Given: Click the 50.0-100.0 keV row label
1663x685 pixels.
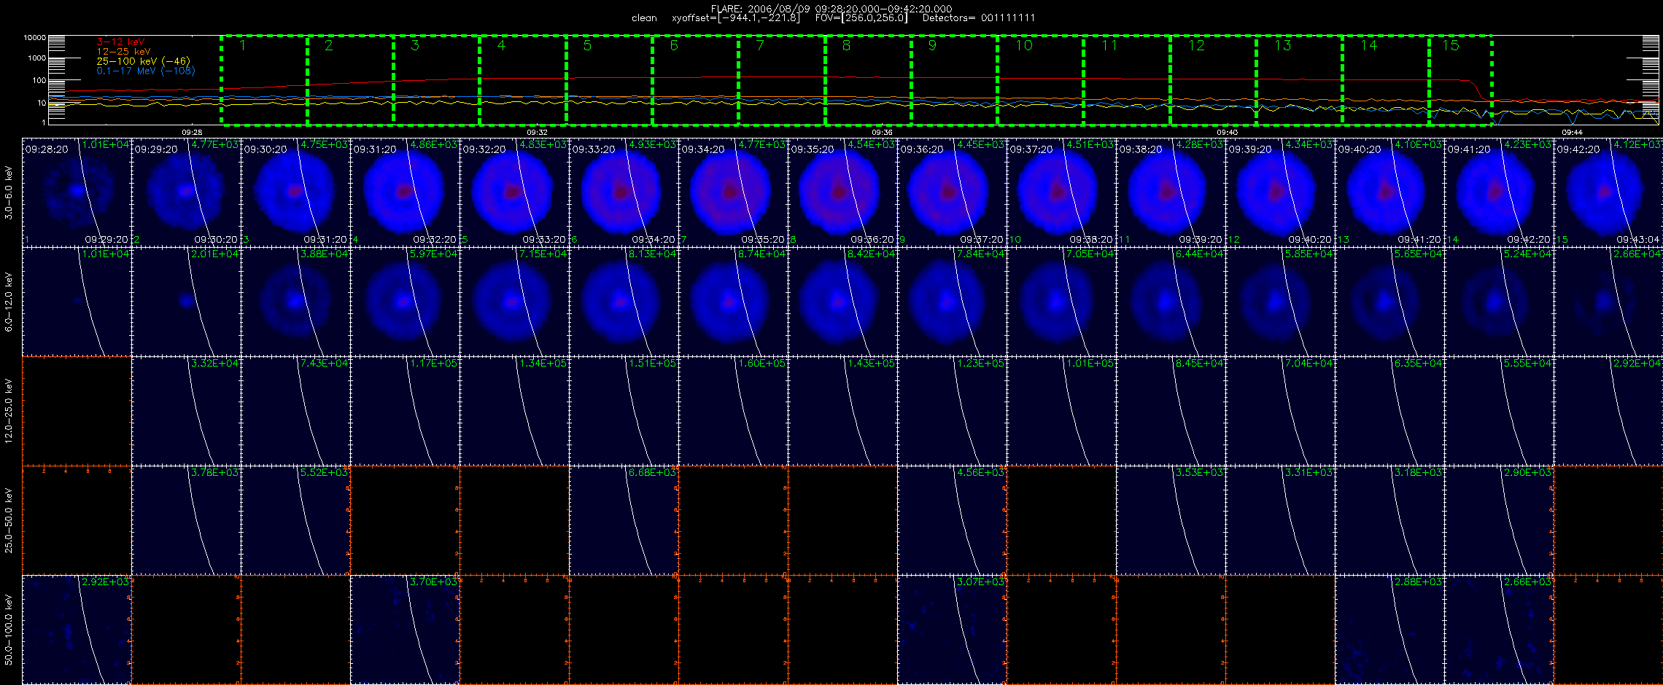Looking at the screenshot, I should click(9, 630).
